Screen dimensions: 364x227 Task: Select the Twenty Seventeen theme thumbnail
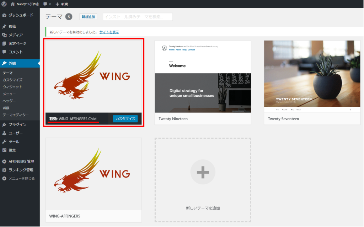click(x=312, y=75)
